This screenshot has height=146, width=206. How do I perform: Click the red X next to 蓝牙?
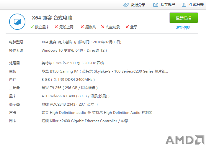(x=127, y=27)
